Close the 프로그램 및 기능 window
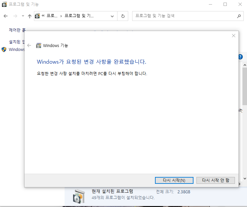 [x=240, y=4]
